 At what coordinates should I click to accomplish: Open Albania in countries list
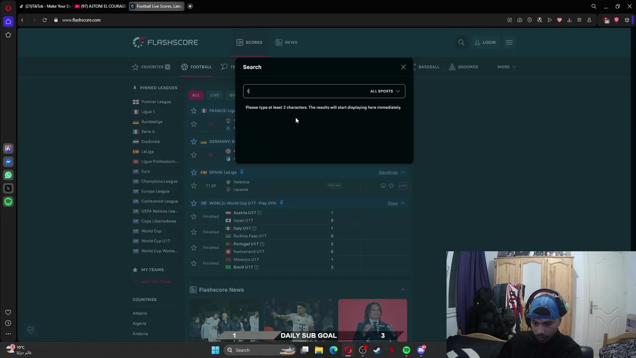pyautogui.click(x=140, y=313)
